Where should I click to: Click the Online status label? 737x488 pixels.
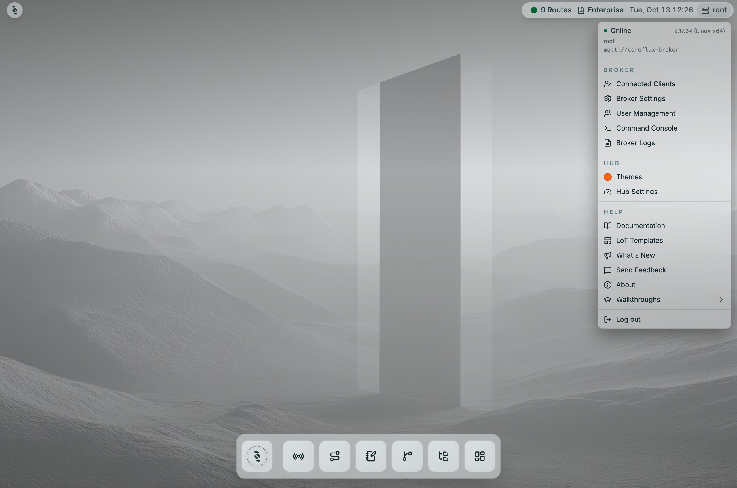pyautogui.click(x=621, y=31)
